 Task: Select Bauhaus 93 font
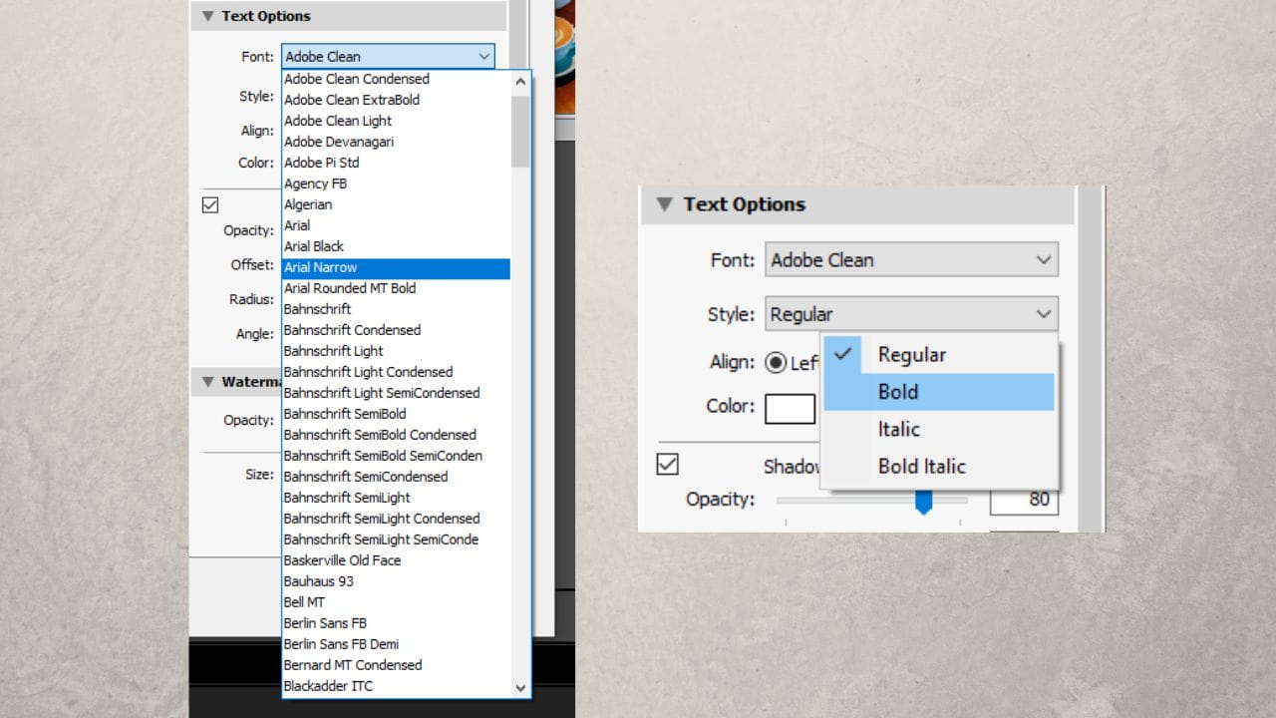click(396, 581)
